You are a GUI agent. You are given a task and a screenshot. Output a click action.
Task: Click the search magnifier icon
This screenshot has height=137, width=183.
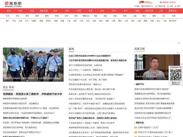click(135, 6)
